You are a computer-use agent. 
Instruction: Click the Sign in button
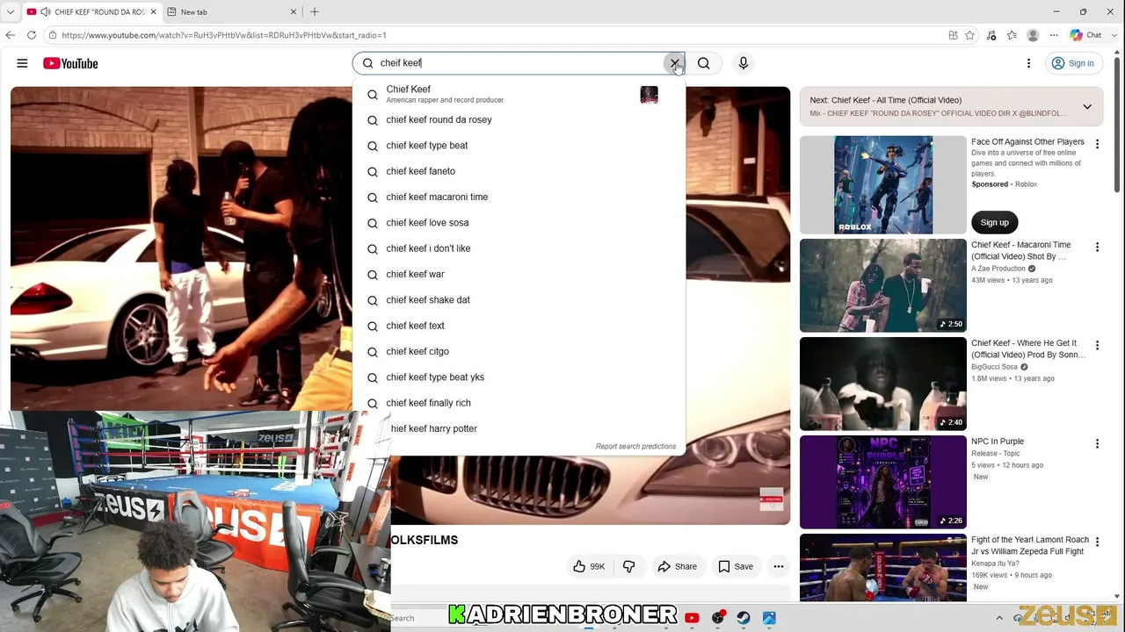click(1072, 63)
